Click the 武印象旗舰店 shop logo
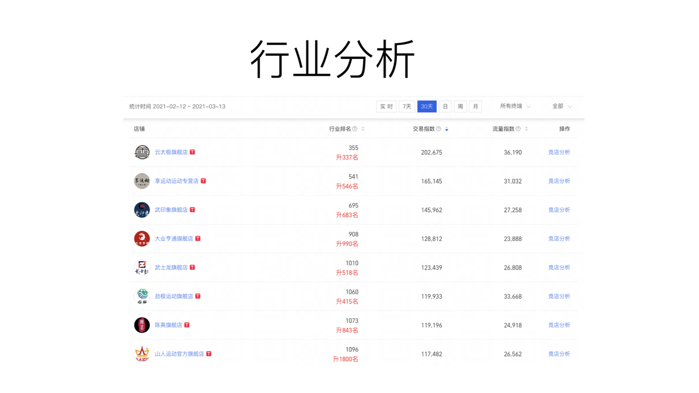699x393 pixels. (142, 210)
